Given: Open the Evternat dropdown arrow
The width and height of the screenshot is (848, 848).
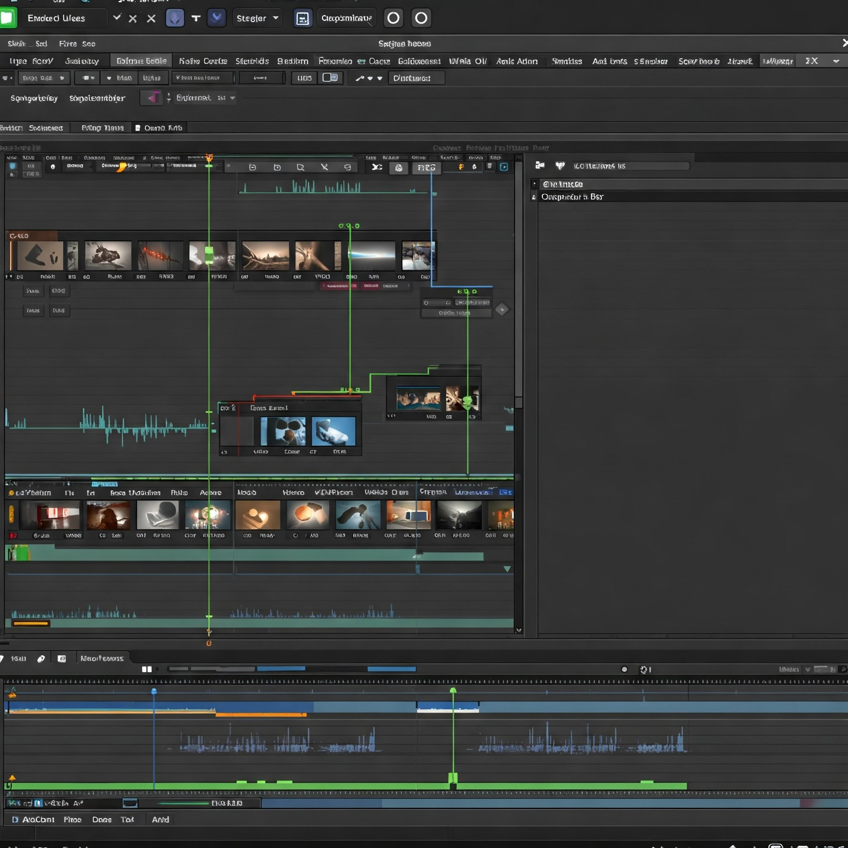Looking at the screenshot, I should [x=233, y=98].
